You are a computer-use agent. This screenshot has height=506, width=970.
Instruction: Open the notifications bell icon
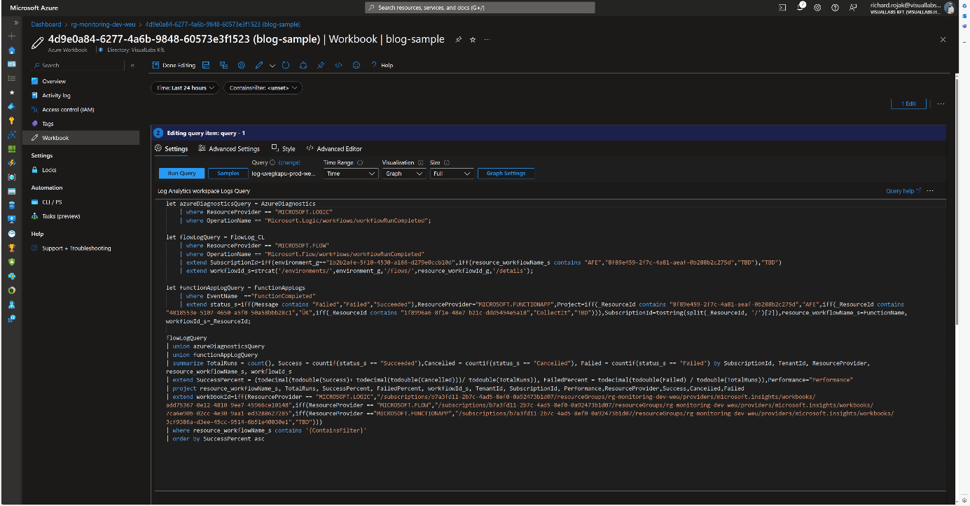coord(800,7)
